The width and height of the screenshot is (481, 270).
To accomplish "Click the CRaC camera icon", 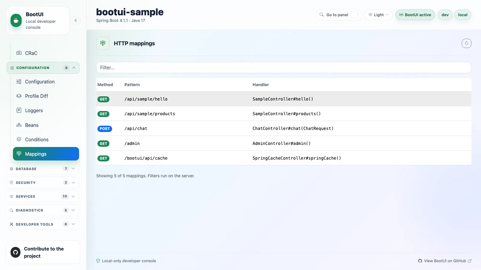I will pyautogui.click(x=19, y=53).
